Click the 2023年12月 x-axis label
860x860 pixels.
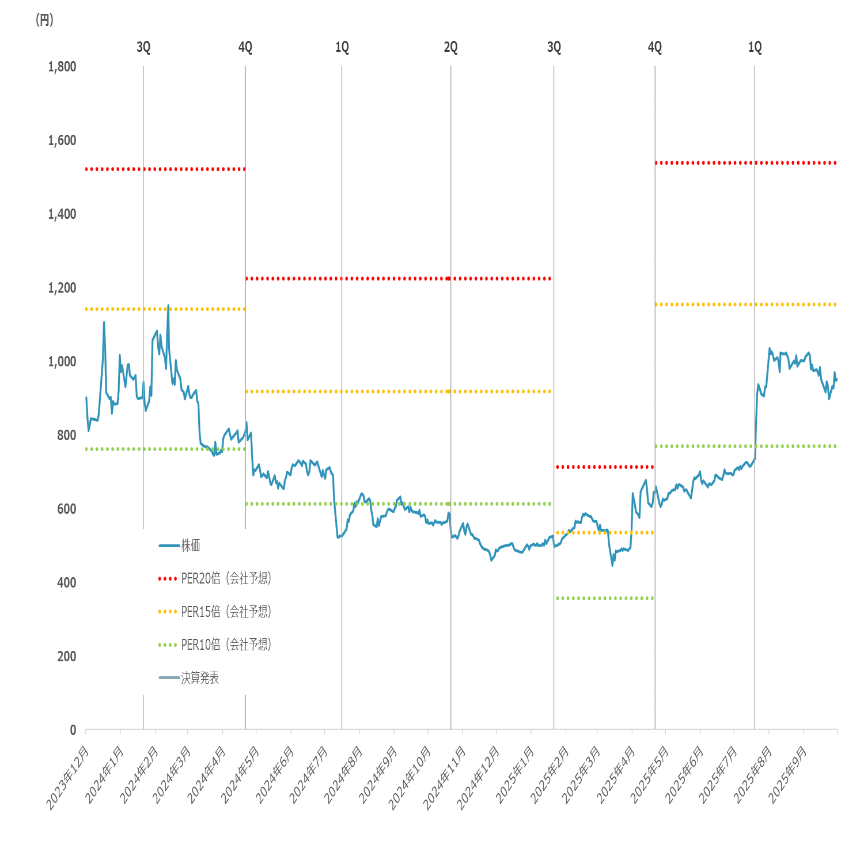[x=69, y=778]
